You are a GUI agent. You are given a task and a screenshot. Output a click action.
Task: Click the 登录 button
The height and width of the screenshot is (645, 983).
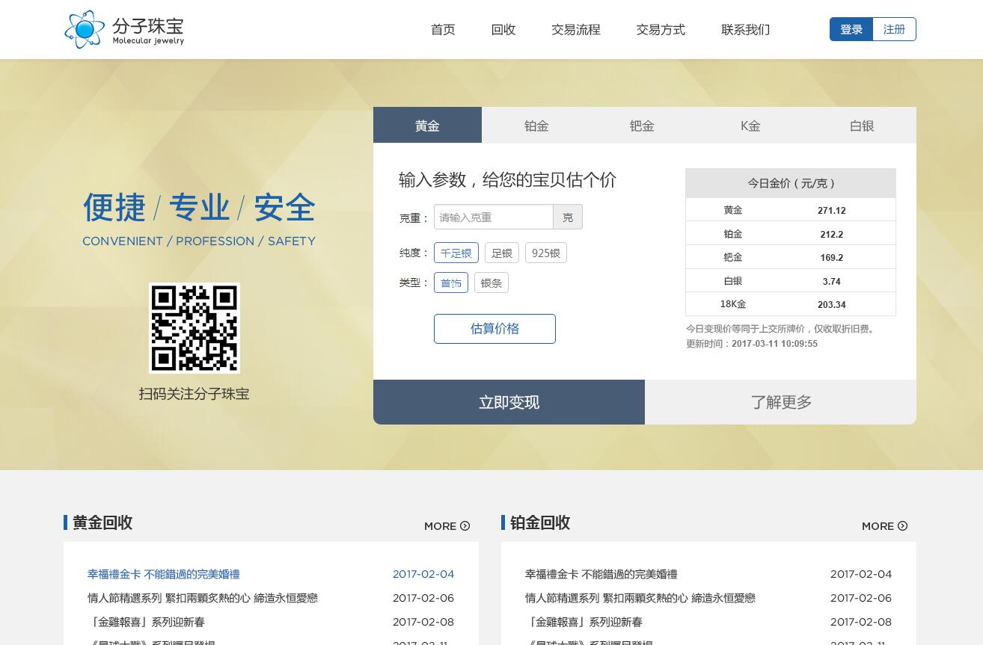pos(851,29)
